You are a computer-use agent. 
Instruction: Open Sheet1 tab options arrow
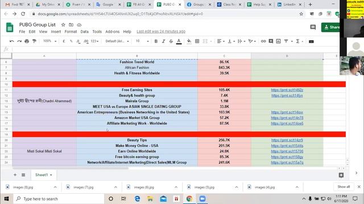click(x=51, y=175)
